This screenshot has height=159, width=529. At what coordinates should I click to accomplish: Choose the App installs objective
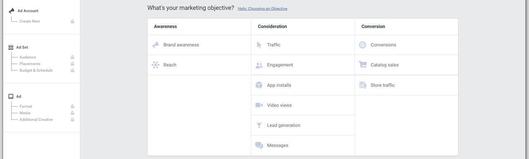click(x=303, y=85)
